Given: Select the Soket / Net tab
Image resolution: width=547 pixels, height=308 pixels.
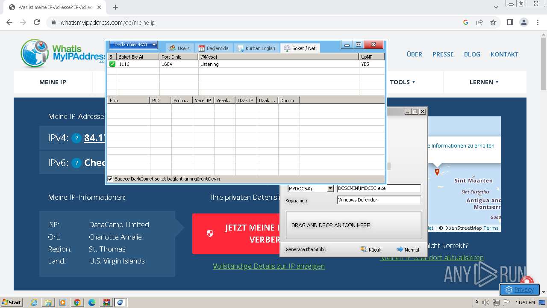Looking at the screenshot, I should coord(300,48).
